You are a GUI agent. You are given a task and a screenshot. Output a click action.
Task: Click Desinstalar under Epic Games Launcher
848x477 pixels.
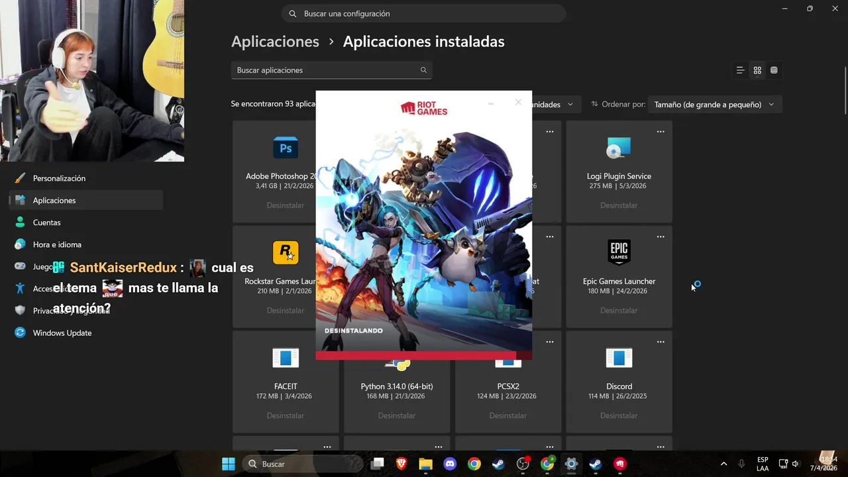click(619, 311)
